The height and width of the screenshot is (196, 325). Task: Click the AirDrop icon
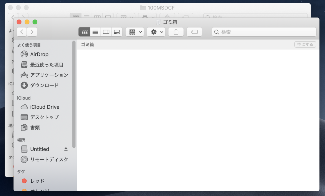click(x=24, y=54)
